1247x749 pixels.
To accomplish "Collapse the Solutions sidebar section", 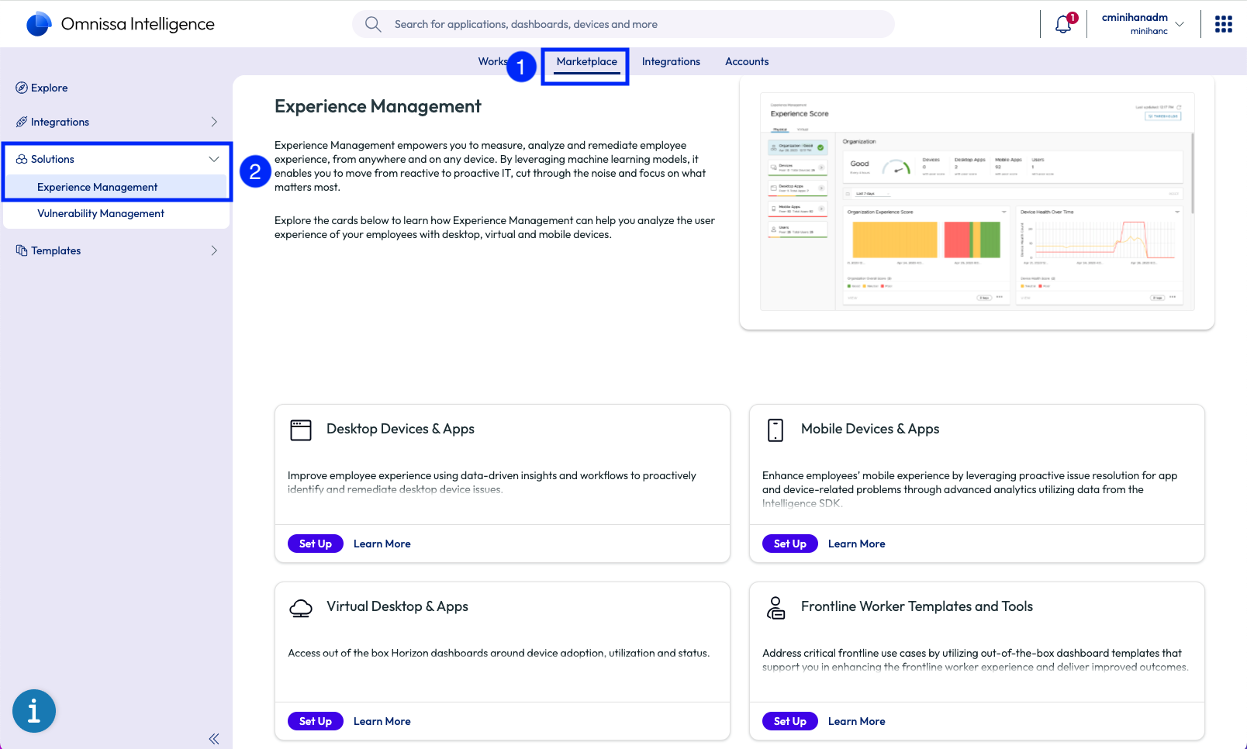I will pyautogui.click(x=214, y=159).
